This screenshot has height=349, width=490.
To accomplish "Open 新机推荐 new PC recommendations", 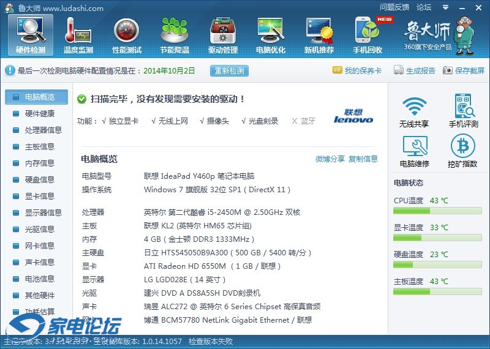I will point(319,36).
